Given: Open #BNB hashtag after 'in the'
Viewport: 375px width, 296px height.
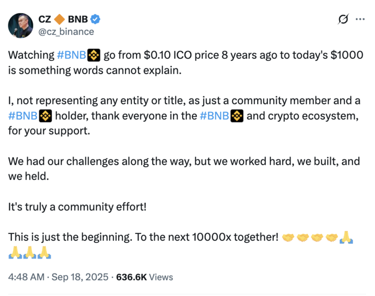Looking at the screenshot, I should [214, 116].
